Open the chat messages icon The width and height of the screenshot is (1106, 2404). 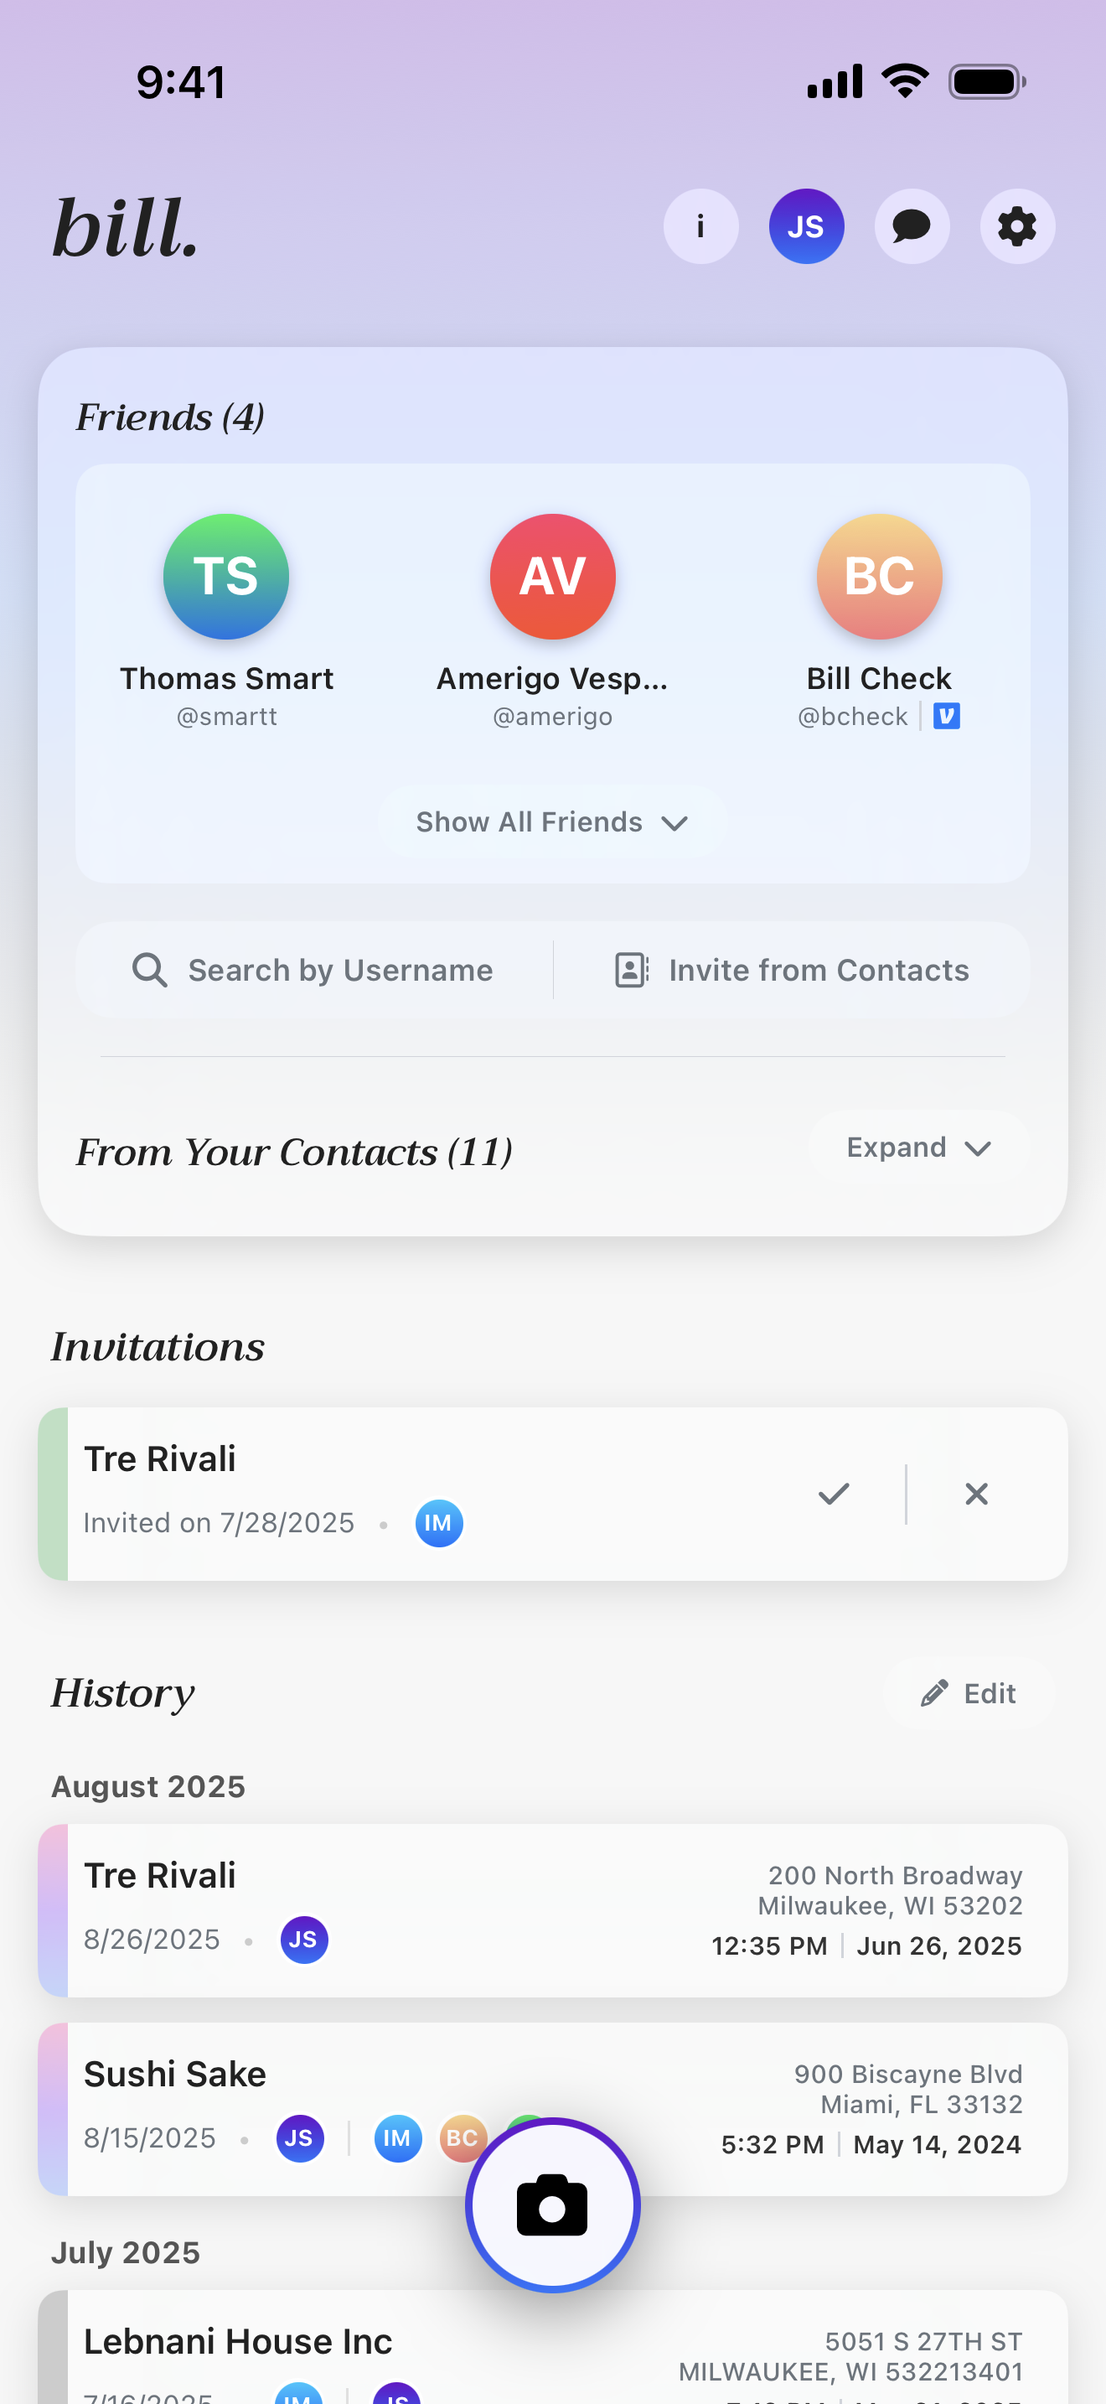point(911,227)
